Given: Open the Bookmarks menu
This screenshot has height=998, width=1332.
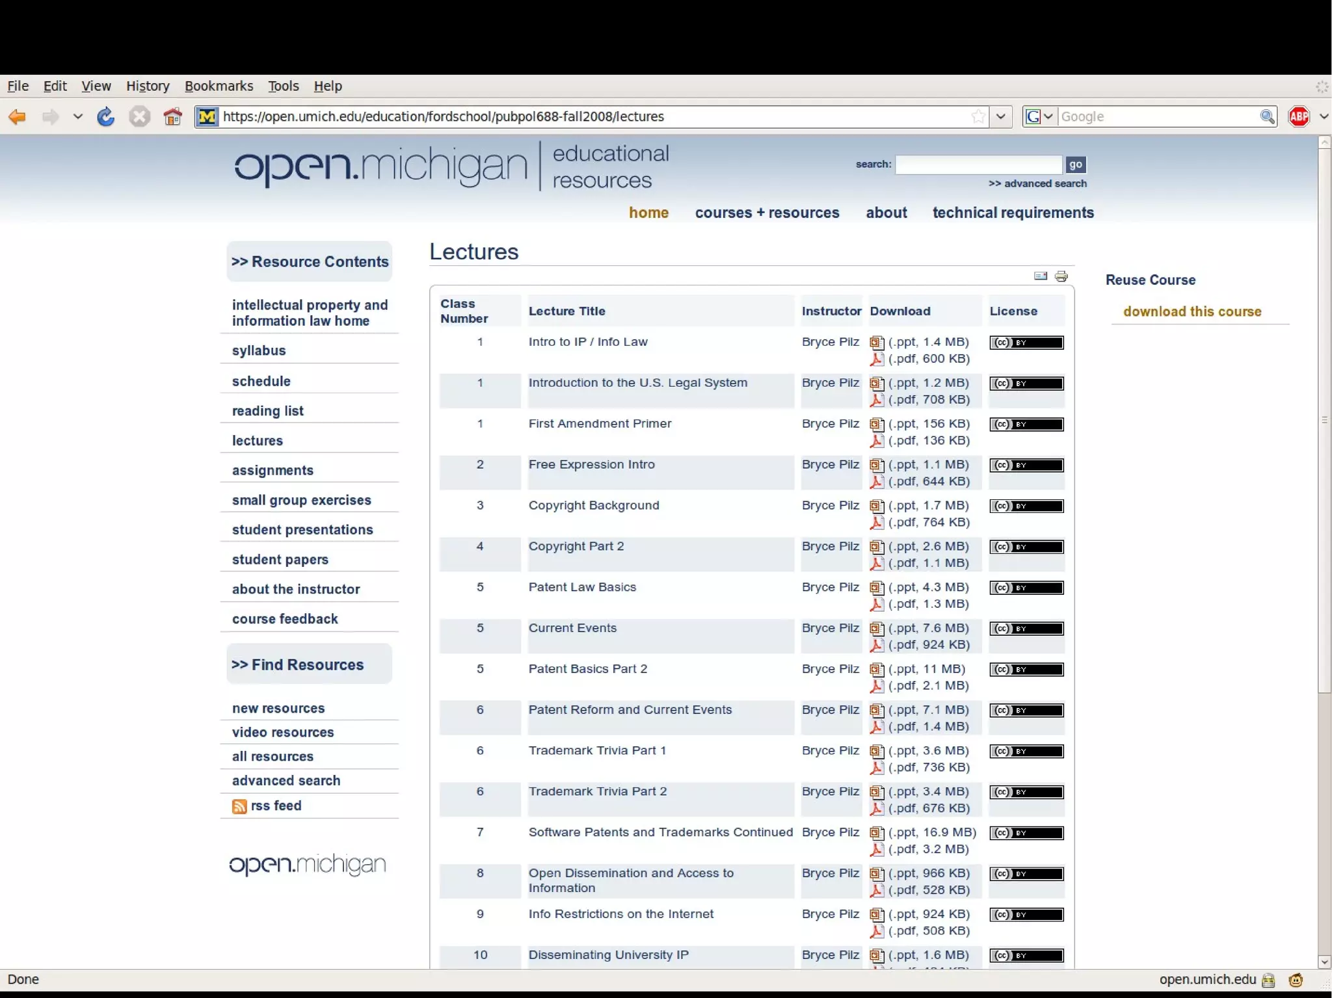Looking at the screenshot, I should [x=219, y=86].
